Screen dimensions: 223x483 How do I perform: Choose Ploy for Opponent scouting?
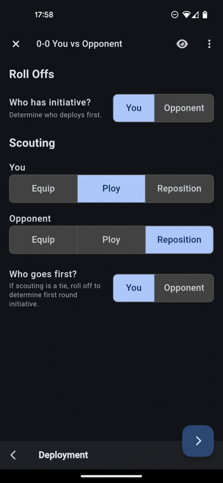pos(111,240)
